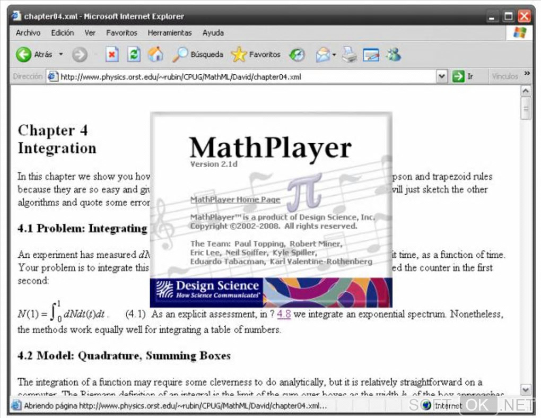Open the Edición menu
Viewport: 541px width, 418px height.
pos(63,33)
